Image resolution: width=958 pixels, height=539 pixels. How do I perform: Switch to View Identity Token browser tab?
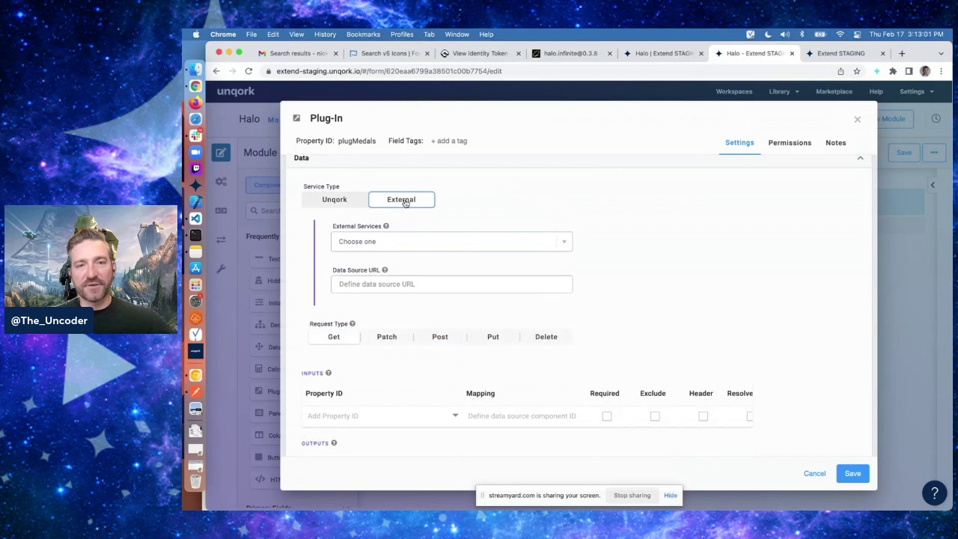[x=479, y=53]
